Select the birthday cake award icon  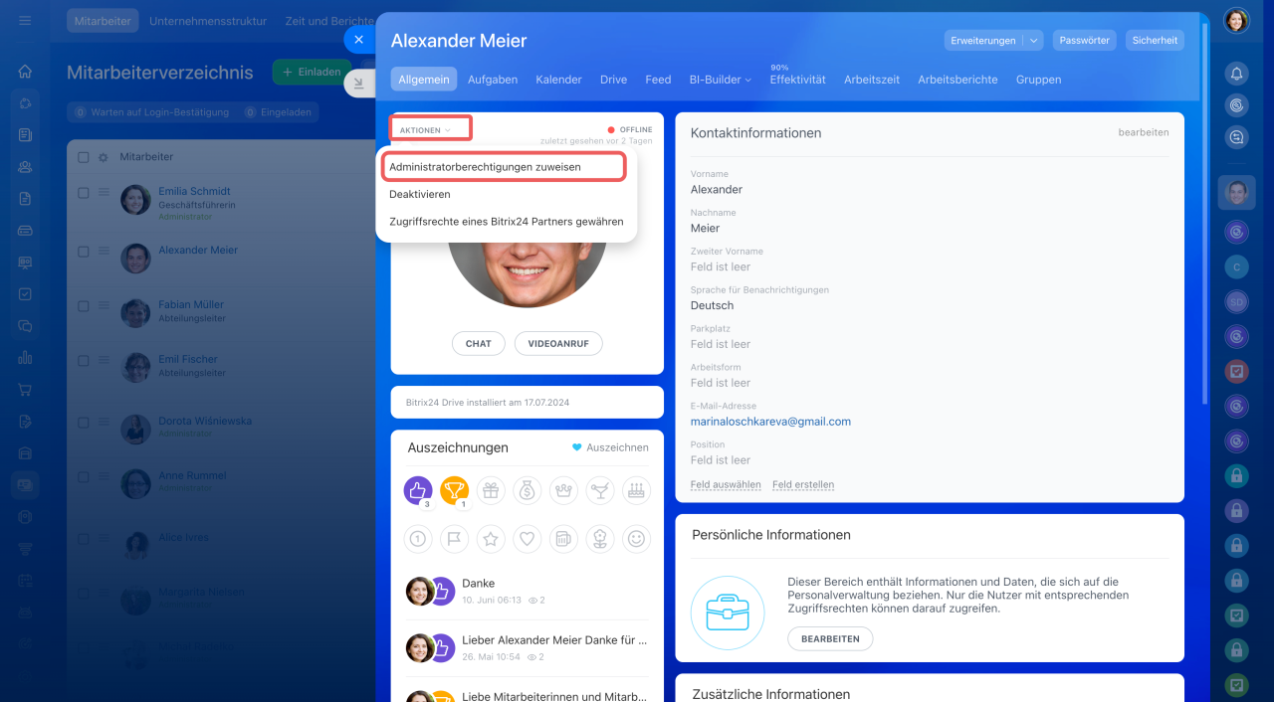(636, 489)
